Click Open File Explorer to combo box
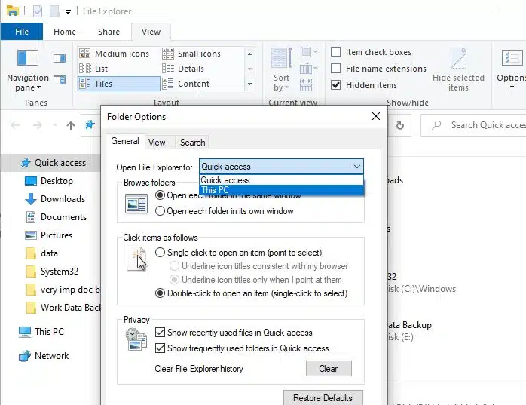Viewport: 526px width, 405px height. pos(281,167)
